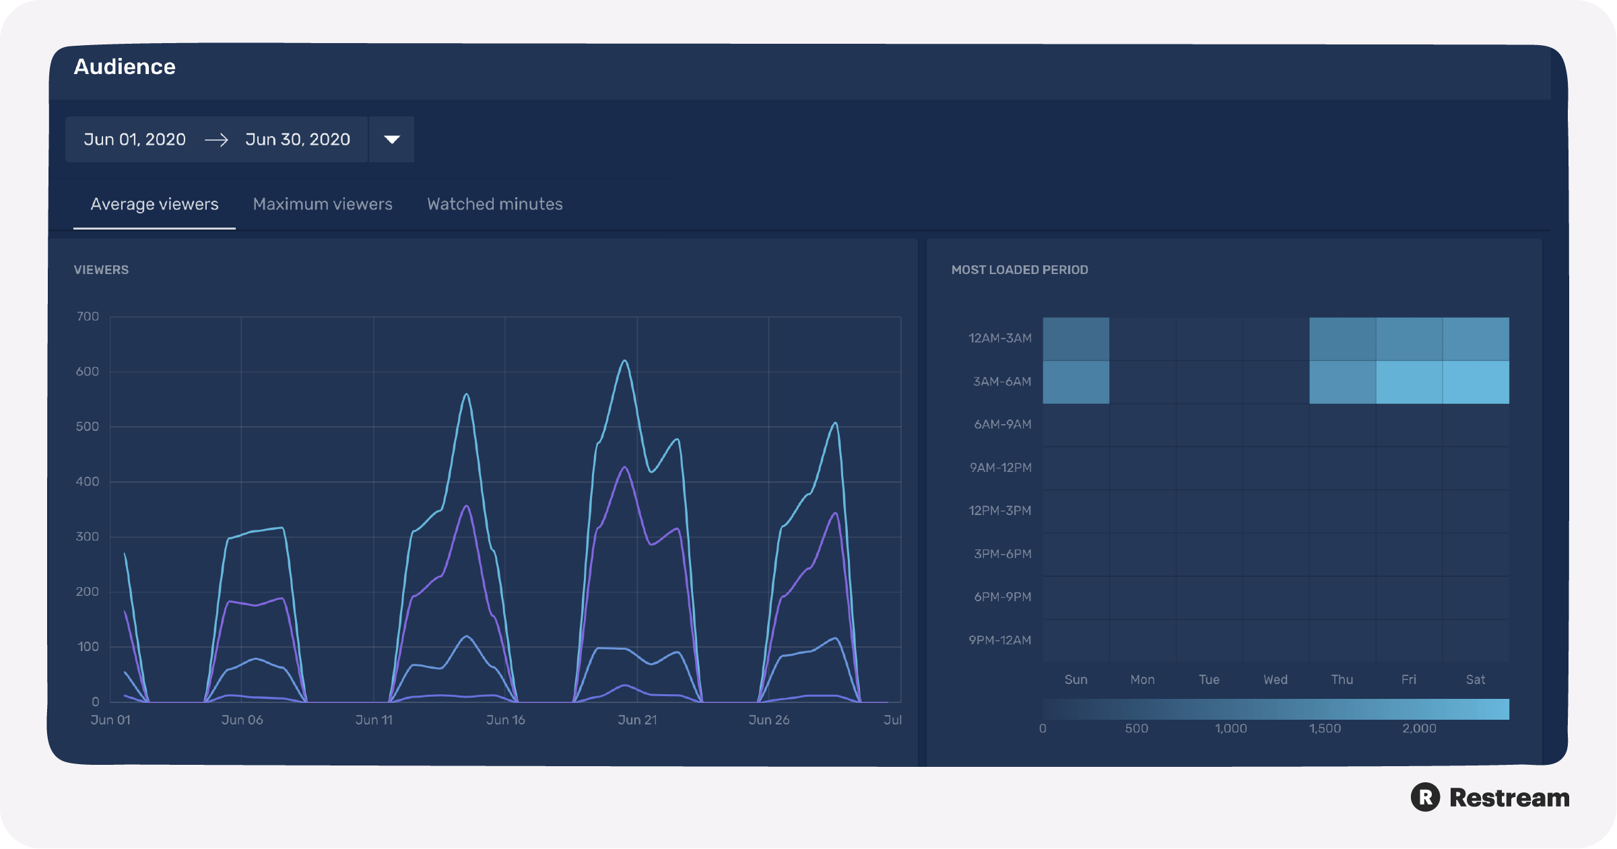Click the dropdown caret next to date range

point(391,139)
